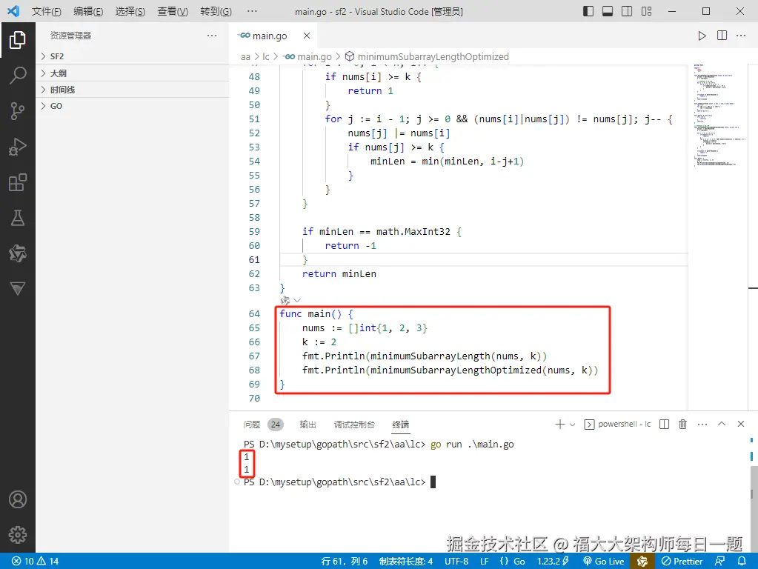758x569 pixels.
Task: Kill terminal with trash icon
Action: (682, 424)
